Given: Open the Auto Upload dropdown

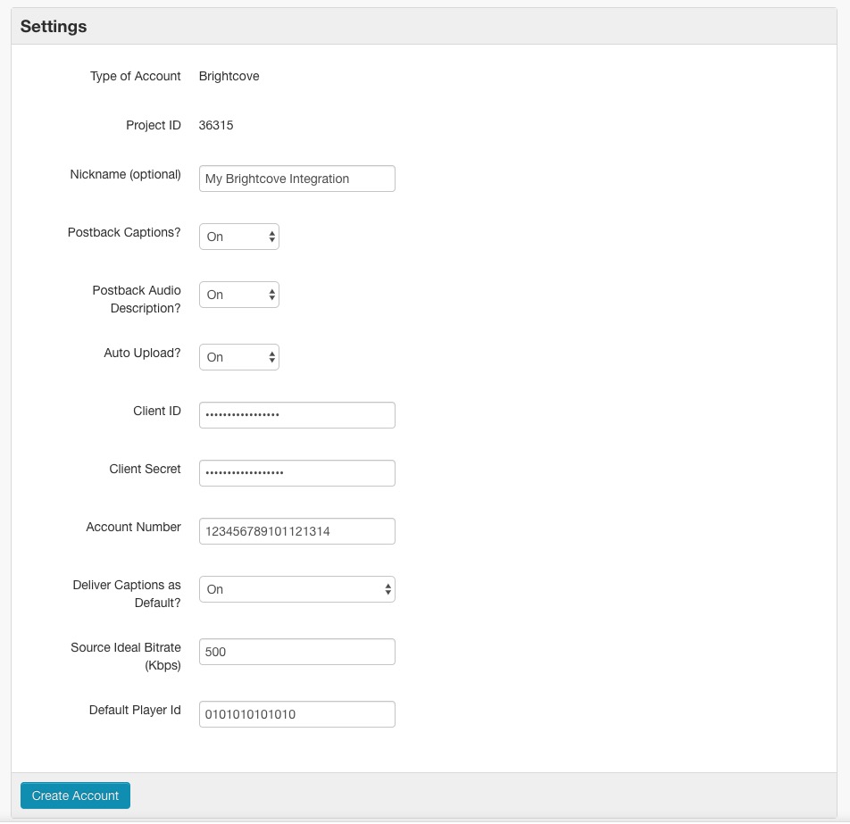Looking at the screenshot, I should tap(239, 357).
